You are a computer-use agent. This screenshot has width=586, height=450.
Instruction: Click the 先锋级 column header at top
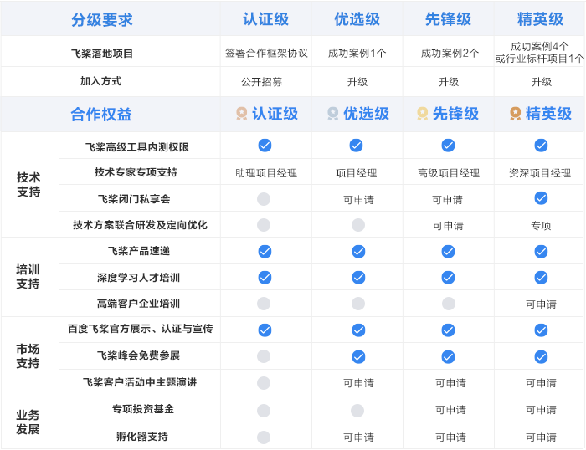[x=448, y=19]
